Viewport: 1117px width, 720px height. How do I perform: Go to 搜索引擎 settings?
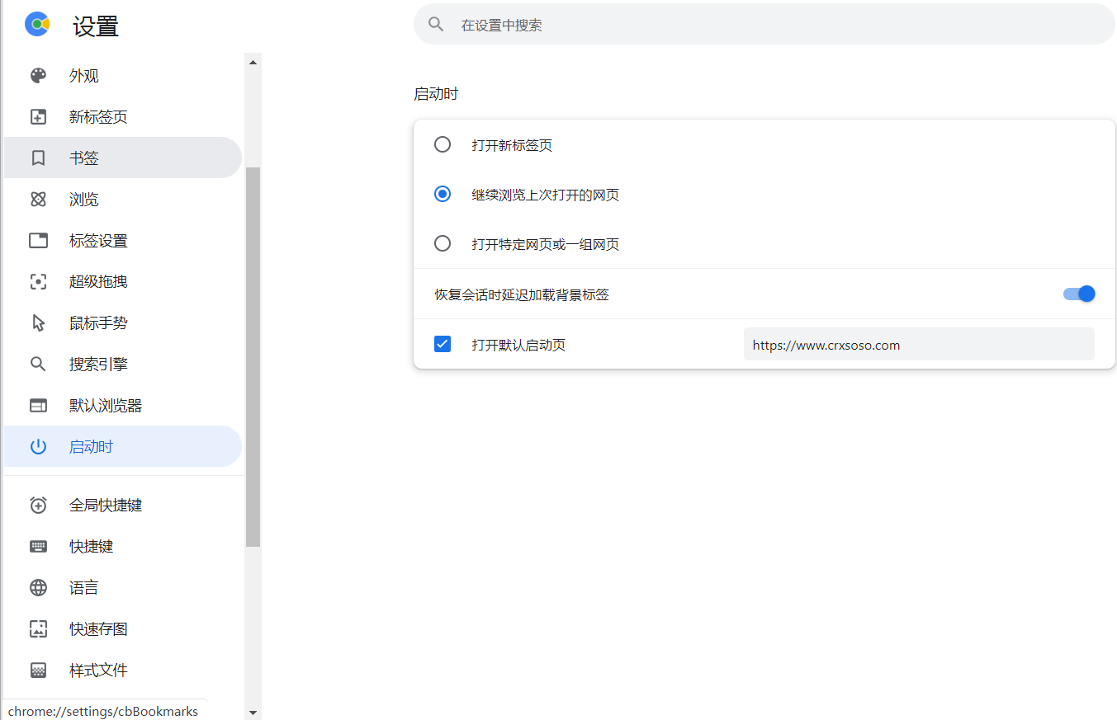coord(123,365)
